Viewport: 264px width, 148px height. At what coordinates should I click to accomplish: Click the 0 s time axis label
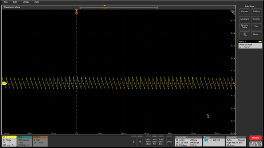tap(76, 133)
